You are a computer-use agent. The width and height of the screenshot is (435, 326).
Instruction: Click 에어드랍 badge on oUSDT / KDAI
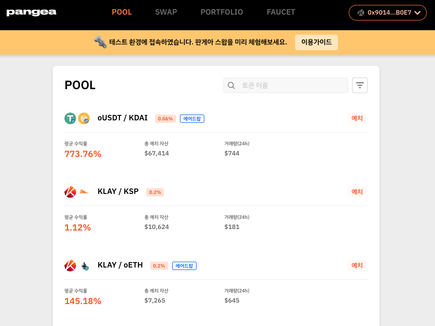point(192,118)
